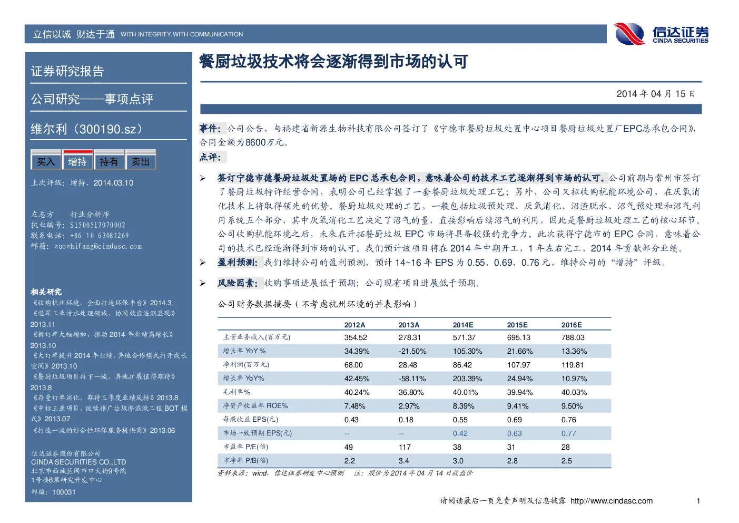Image resolution: width=739 pixels, height=523 pixels.
Task: Click the report title 餐厨垃圾技术将会逐渐得到市场的认可
Action: click(333, 62)
